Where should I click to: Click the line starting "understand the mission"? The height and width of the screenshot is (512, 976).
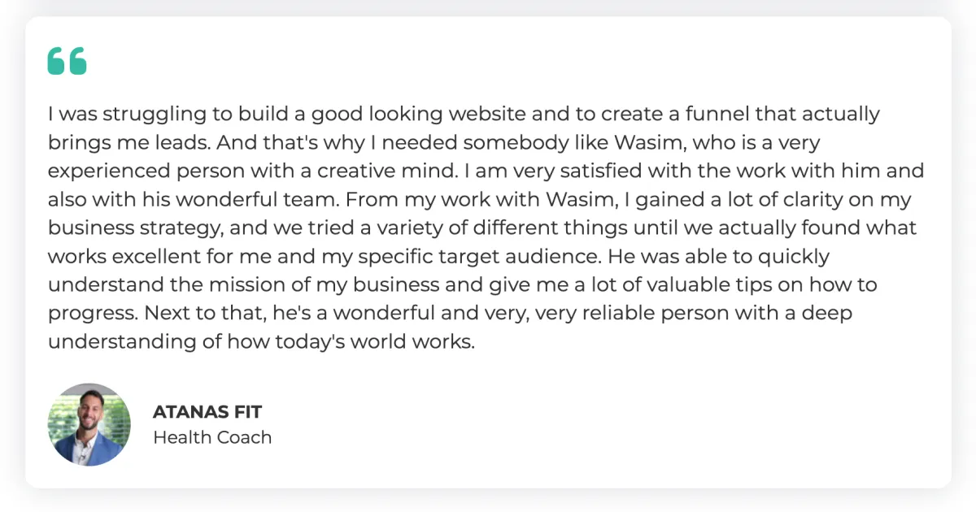462,285
